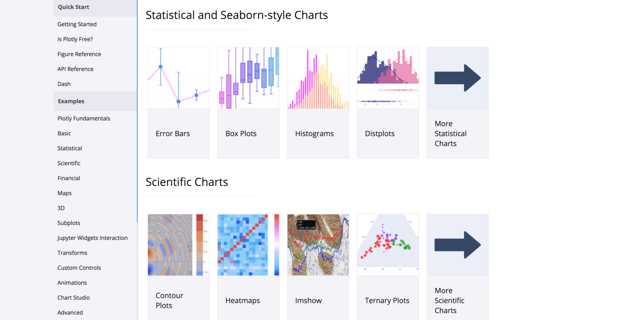Image resolution: width=644 pixels, height=320 pixels.
Task: Open the Imshow example thumbnail
Action: 318,245
